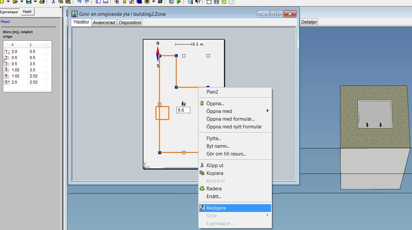
Task: Select the Palett panel tab
Action: (27, 12)
